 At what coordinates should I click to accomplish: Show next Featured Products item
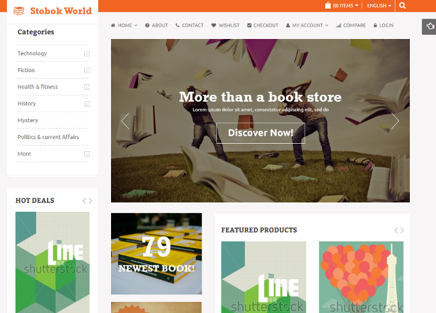402,230
